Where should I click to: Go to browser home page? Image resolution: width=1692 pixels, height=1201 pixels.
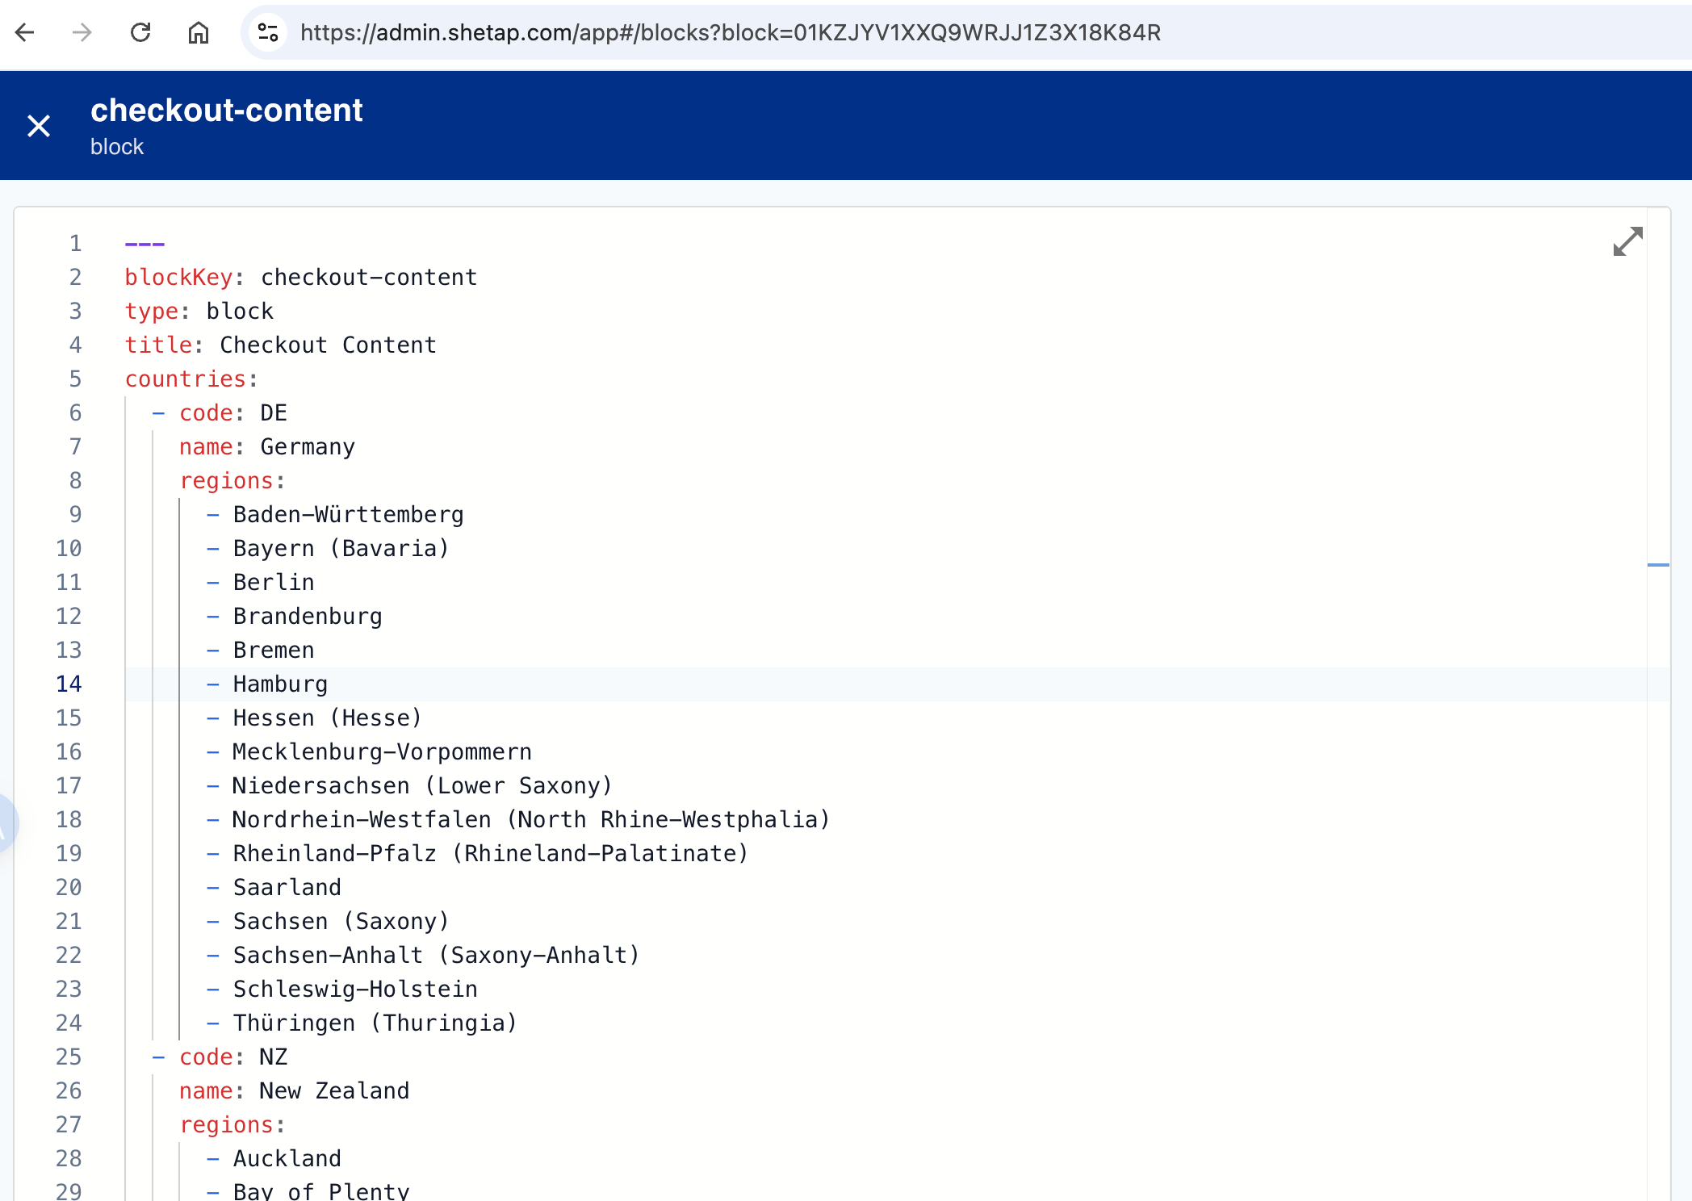point(199,32)
